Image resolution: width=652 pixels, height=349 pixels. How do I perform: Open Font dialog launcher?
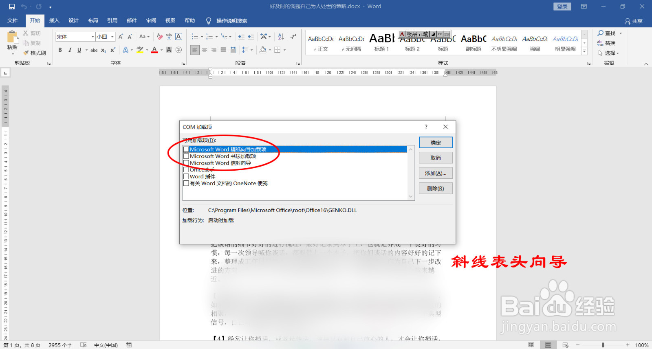(x=183, y=63)
